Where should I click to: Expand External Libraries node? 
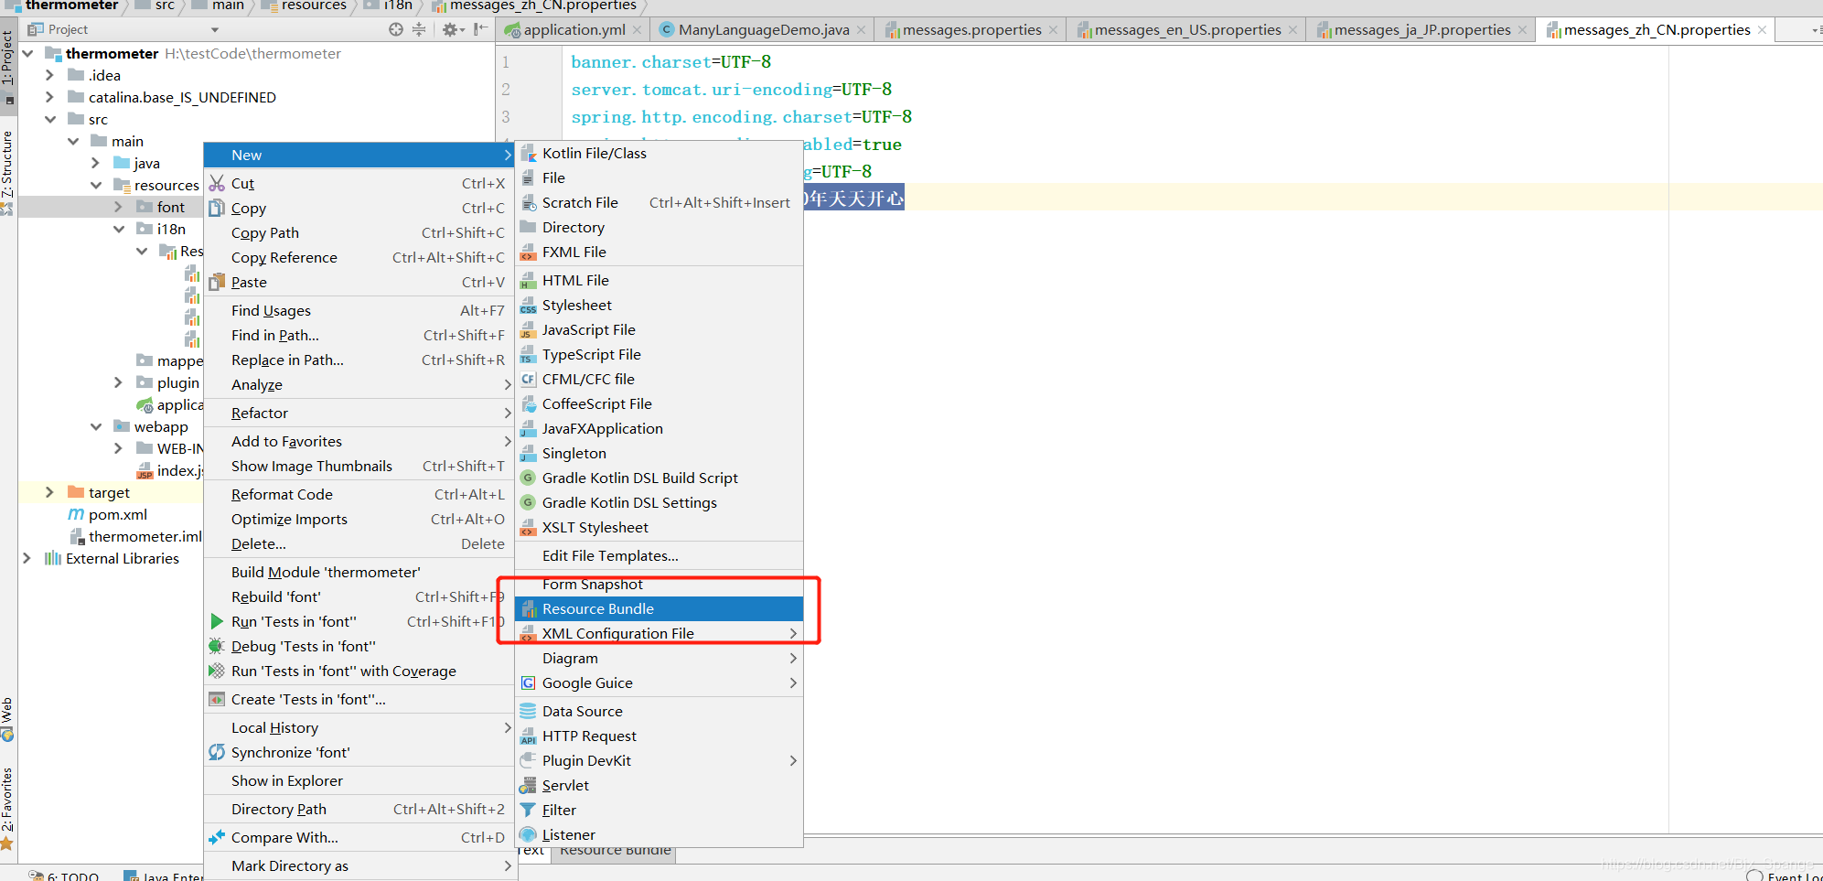point(27,558)
